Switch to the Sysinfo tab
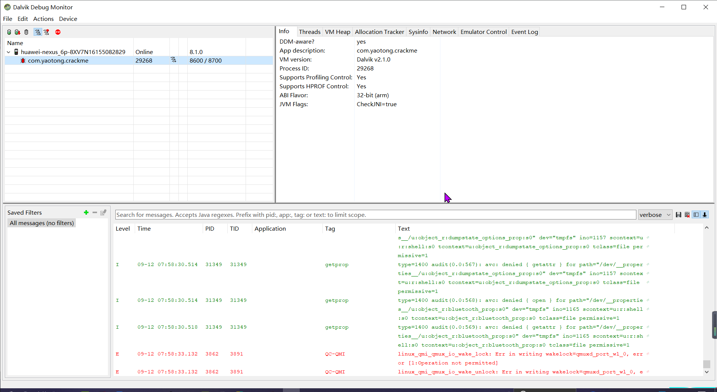The width and height of the screenshot is (717, 392). pyautogui.click(x=418, y=32)
